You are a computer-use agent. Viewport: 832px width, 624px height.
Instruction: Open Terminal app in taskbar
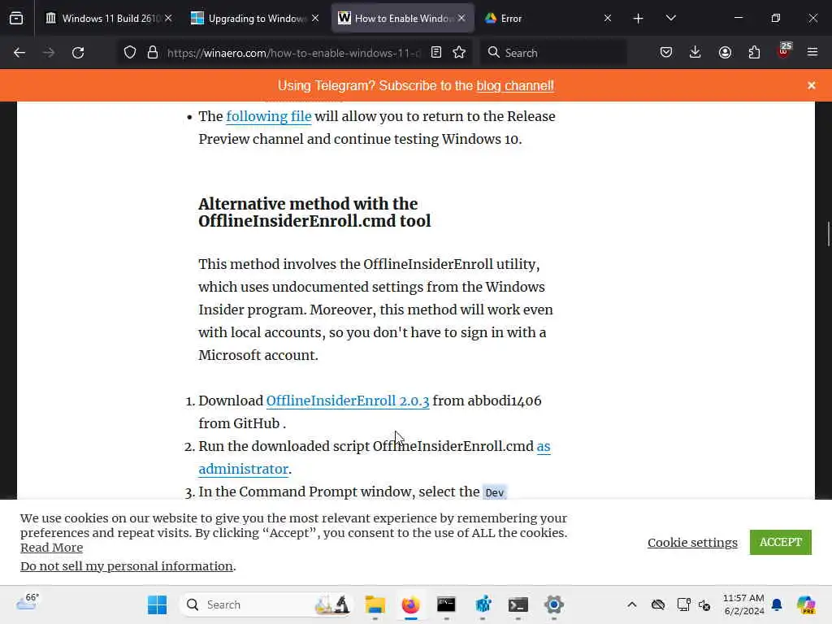point(518,604)
